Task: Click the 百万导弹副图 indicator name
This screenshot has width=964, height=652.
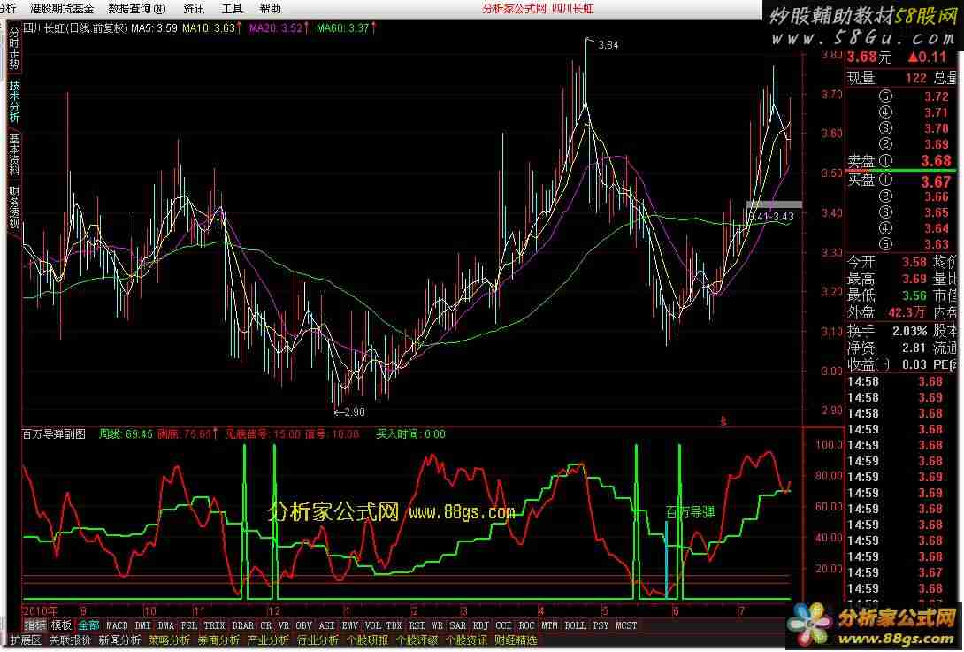Action: pyautogui.click(x=54, y=434)
